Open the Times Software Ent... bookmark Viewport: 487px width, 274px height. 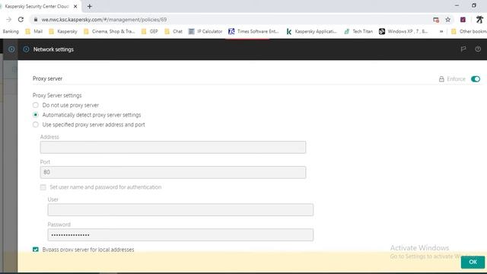point(253,31)
